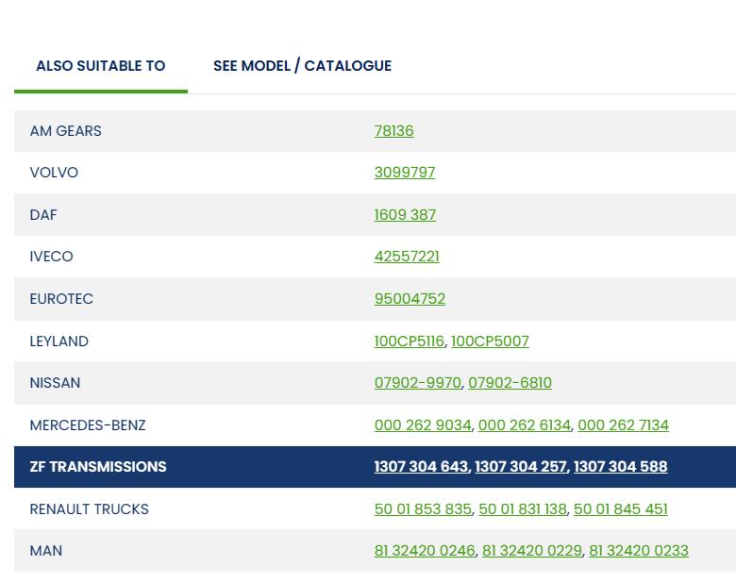Click Mercedes-Benz number 000 262 9034
736x583 pixels.
click(x=422, y=425)
